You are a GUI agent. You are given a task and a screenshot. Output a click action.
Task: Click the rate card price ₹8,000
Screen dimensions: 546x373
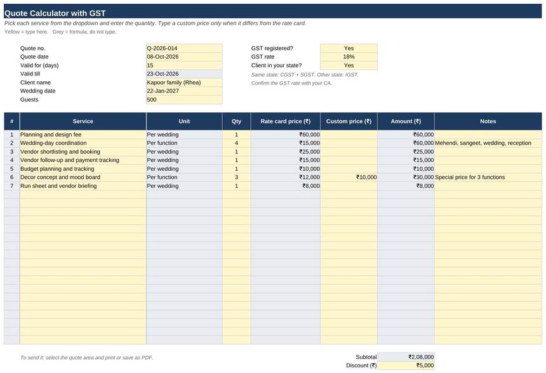(286, 186)
